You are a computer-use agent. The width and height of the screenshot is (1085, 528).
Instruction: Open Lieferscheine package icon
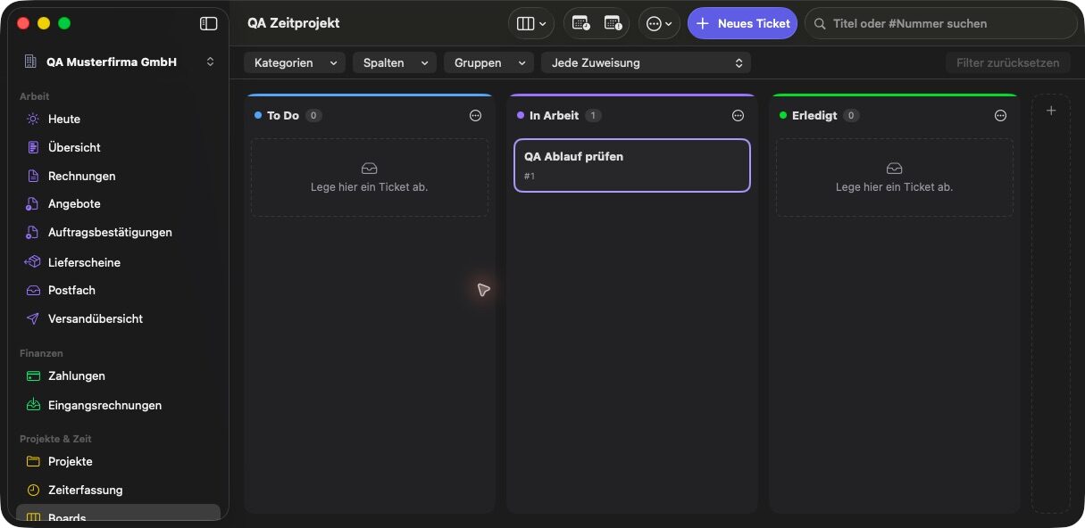tap(33, 262)
